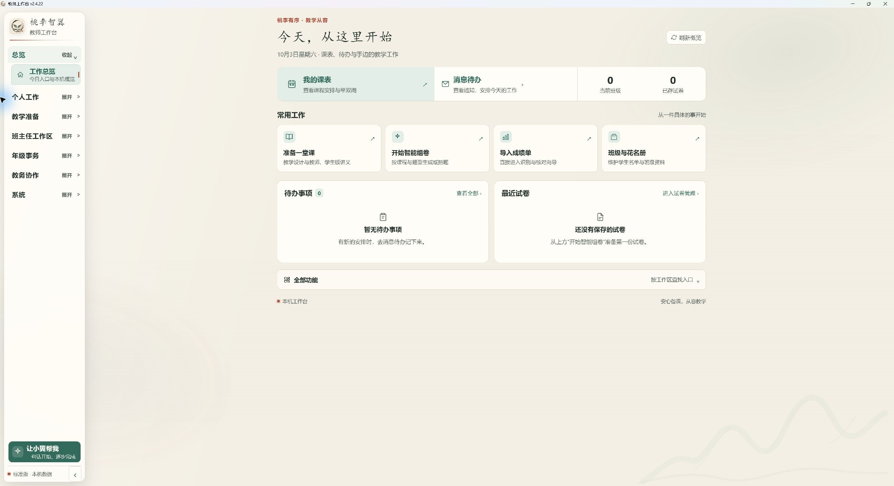Click the 桃李智翼 app logo icon
The height and width of the screenshot is (486, 894).
point(17,27)
